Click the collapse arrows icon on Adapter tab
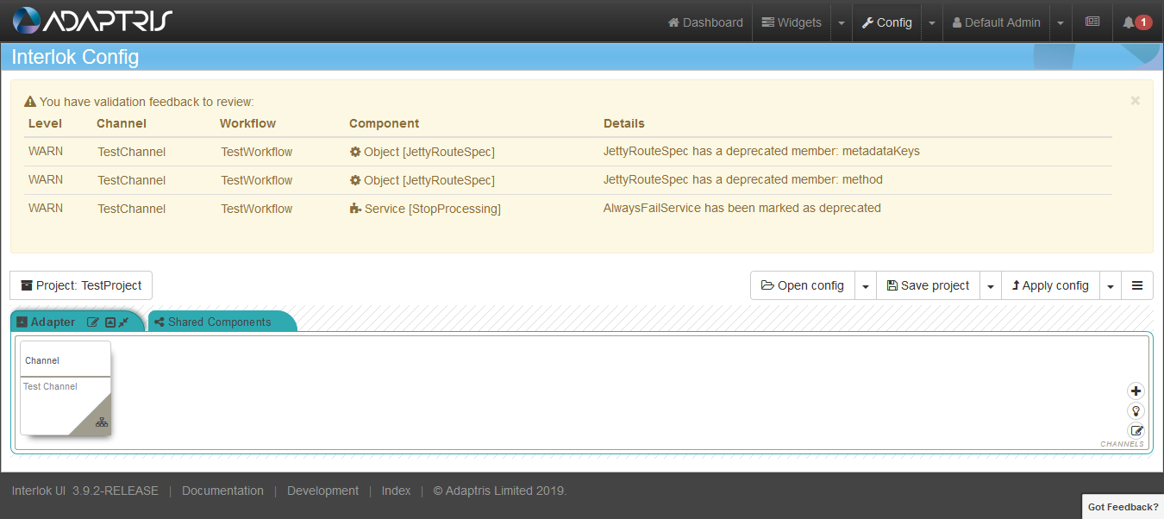The image size is (1164, 519). tap(124, 322)
